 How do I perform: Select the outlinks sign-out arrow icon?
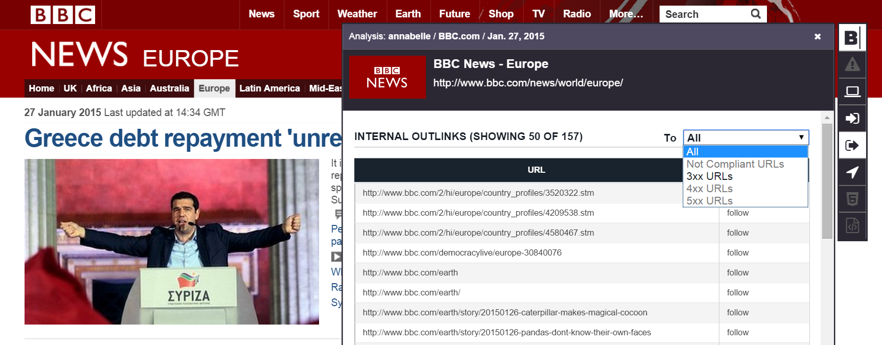tap(852, 146)
